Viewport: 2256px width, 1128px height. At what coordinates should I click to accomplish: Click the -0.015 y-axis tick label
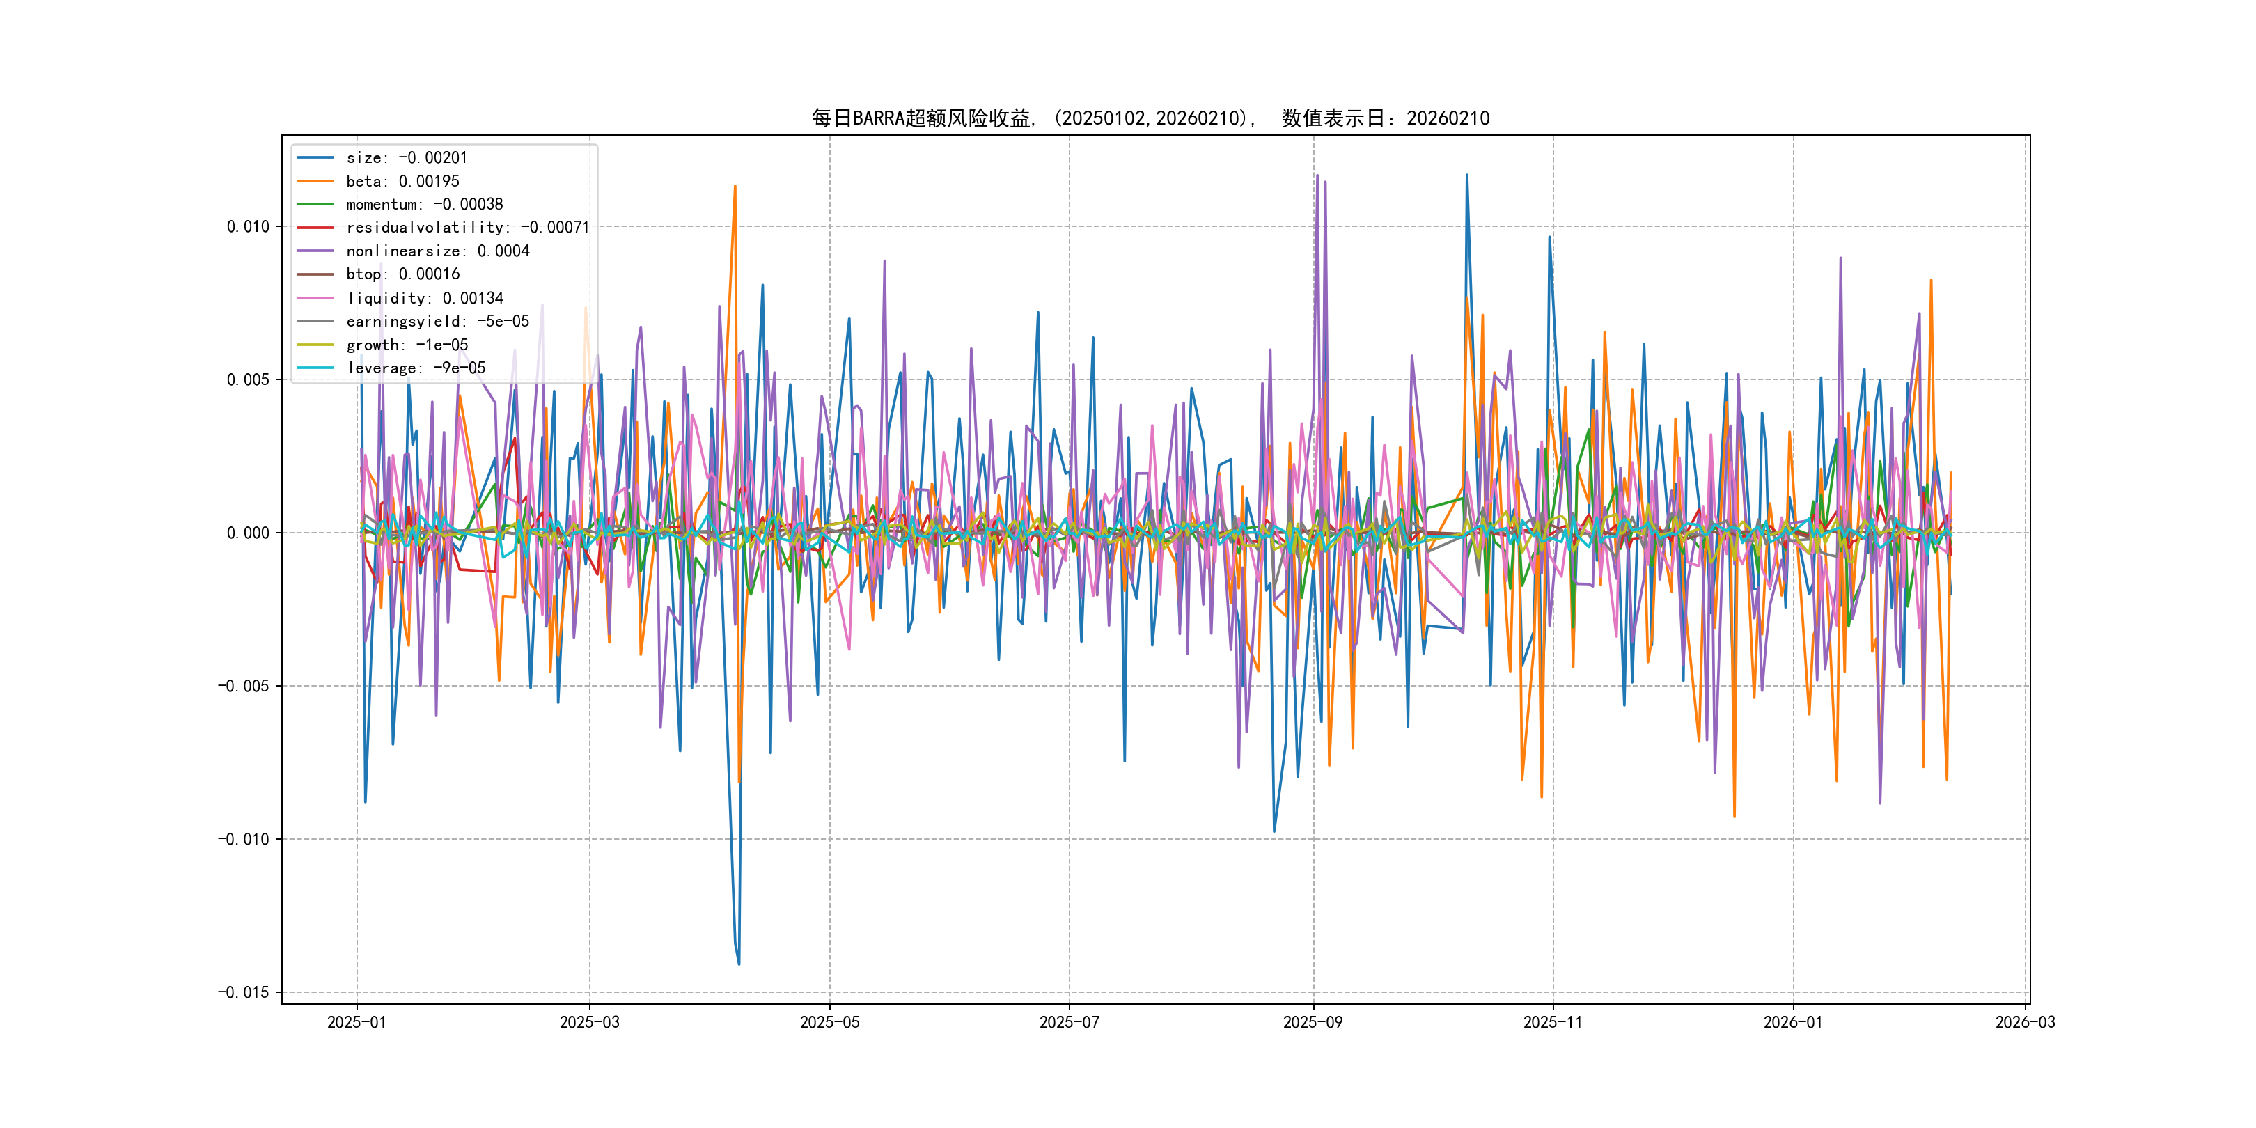tap(244, 992)
